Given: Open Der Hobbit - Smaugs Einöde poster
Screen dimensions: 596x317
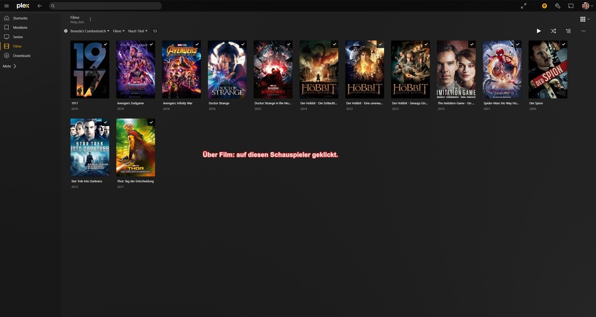Looking at the screenshot, I should 411,69.
